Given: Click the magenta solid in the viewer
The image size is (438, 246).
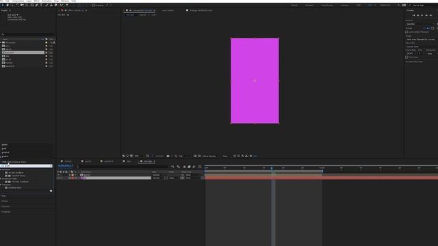Looking at the screenshot, I should [255, 81].
